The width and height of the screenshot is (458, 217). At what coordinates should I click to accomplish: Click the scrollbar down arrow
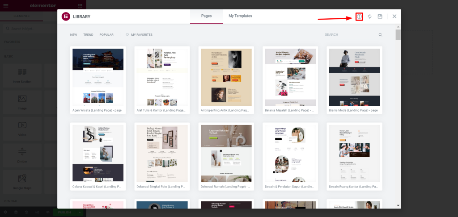click(x=398, y=206)
